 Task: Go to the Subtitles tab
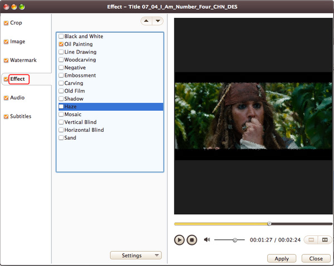click(21, 116)
